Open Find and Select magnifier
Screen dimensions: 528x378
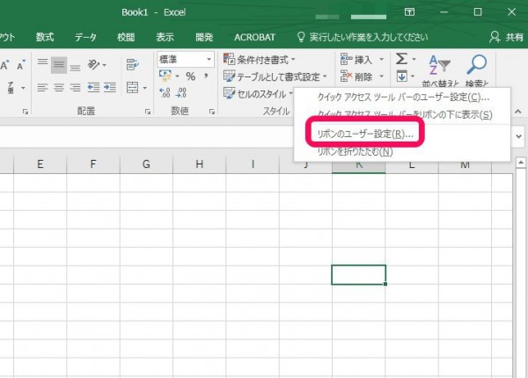[x=477, y=69]
